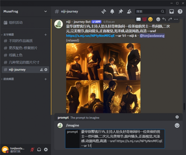Open the 几种常见的图片尺寸 channel

(x=25, y=62)
